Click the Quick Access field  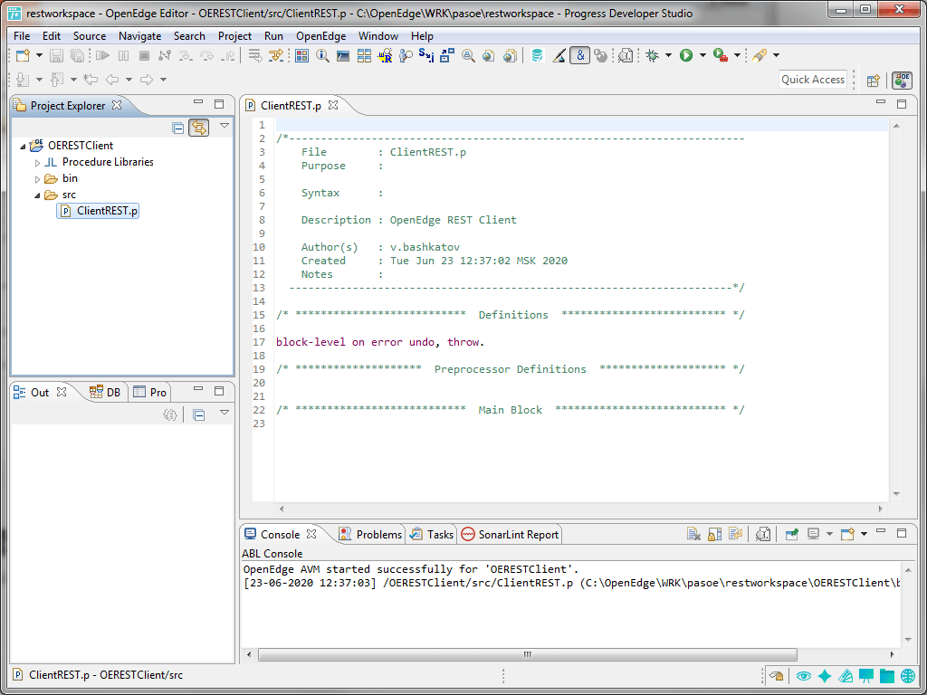[x=813, y=80]
